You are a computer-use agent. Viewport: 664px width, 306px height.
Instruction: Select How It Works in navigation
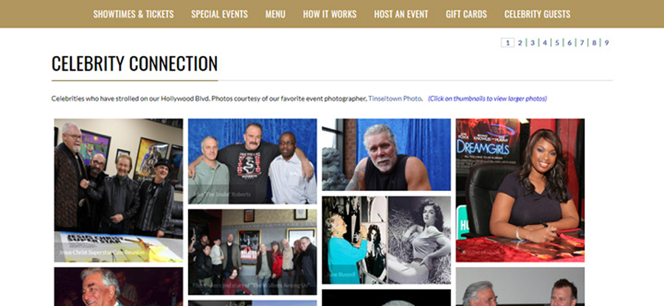[x=330, y=14]
